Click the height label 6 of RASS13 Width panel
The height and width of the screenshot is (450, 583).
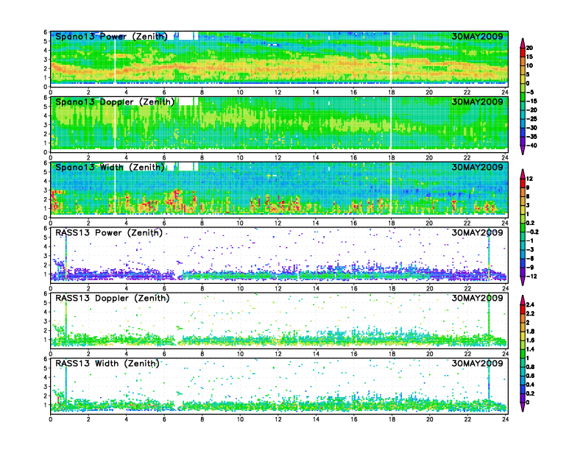[46, 359]
